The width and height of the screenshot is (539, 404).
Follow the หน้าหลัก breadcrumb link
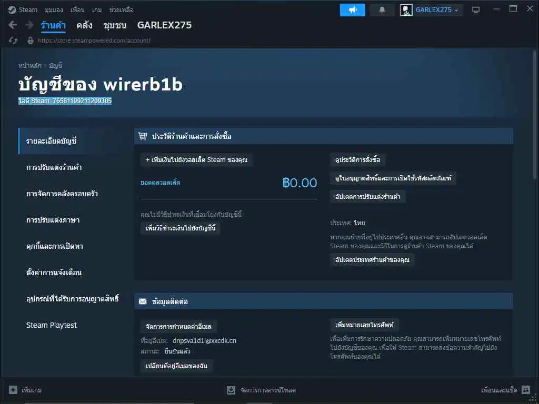(30, 66)
